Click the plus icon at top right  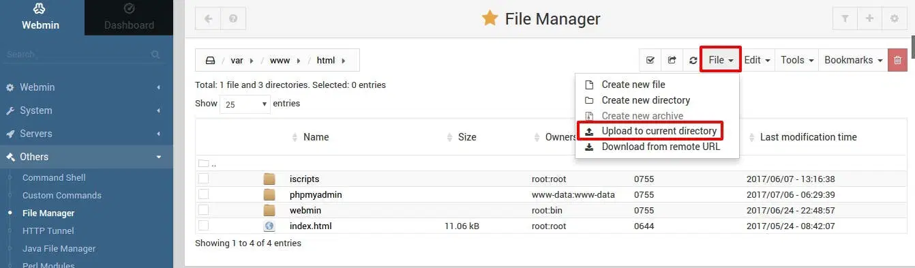pyautogui.click(x=869, y=18)
